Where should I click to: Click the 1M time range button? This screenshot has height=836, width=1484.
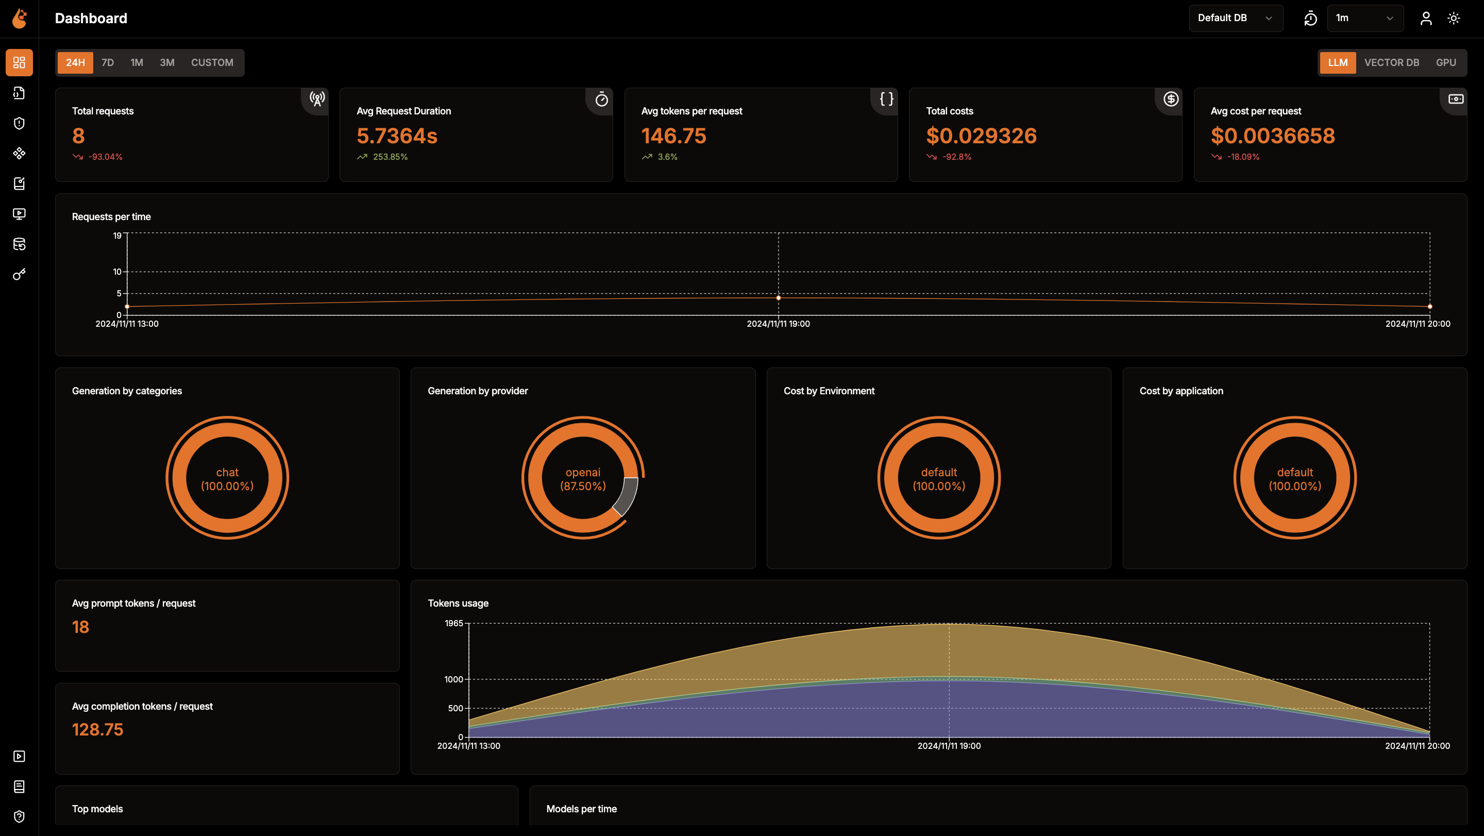[137, 63]
